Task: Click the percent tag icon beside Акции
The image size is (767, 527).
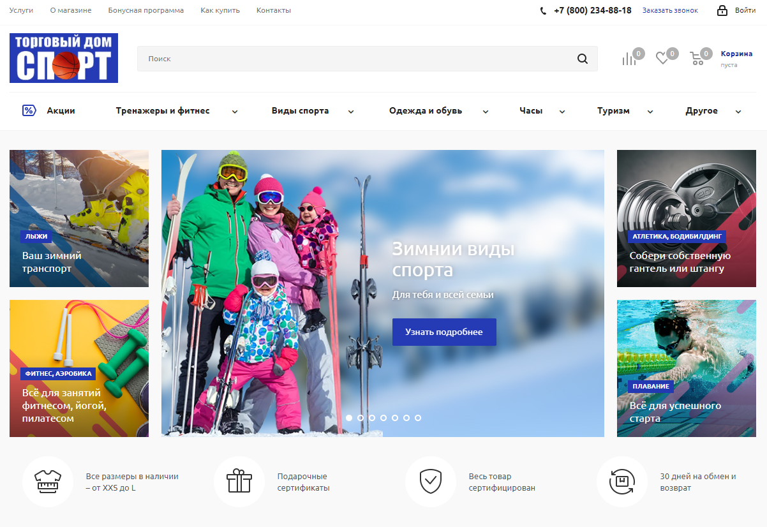Action: [29, 110]
